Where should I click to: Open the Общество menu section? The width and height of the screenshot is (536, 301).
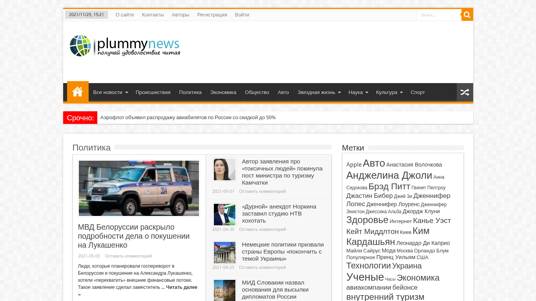click(x=257, y=92)
